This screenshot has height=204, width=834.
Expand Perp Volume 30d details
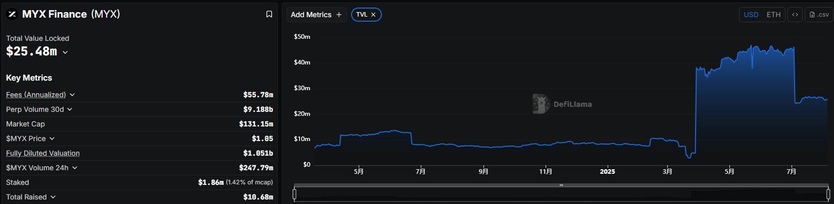70,109
